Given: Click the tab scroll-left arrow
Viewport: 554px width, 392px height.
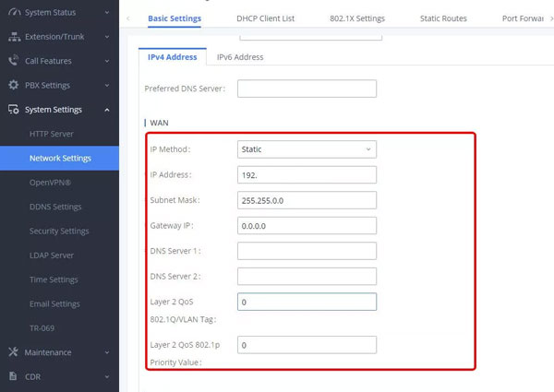Looking at the screenshot, I should point(128,18).
